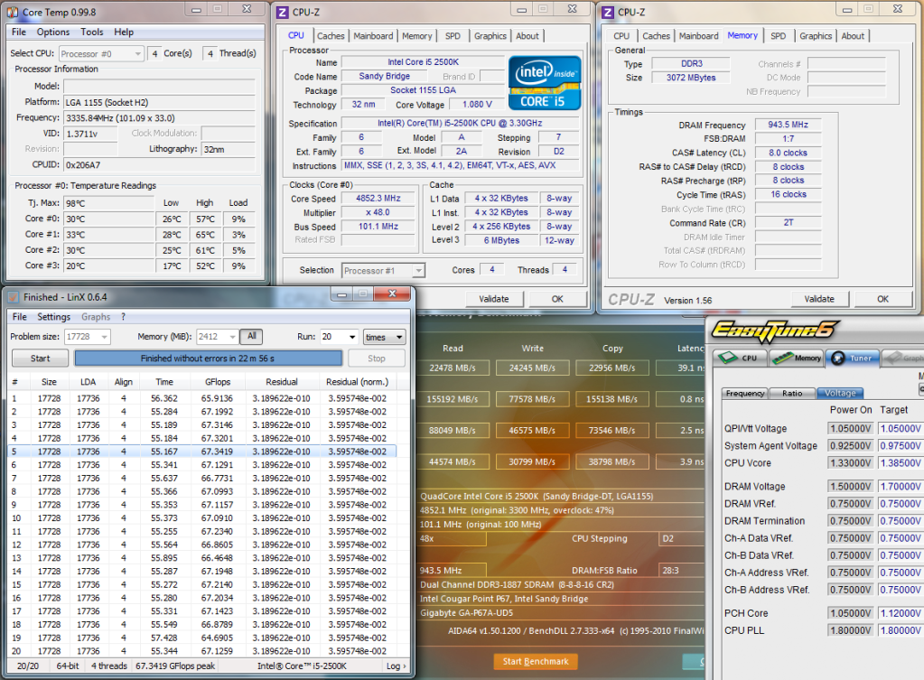Click the DRAM Voltage target field

[900, 487]
